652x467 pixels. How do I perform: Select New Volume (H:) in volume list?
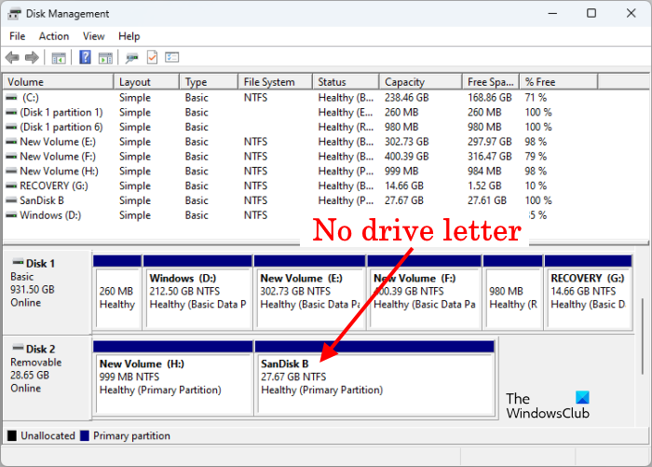click(278, 172)
